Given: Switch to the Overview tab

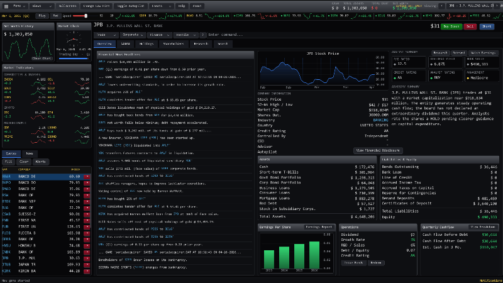Looking at the screenshot, I should pos(104,44).
